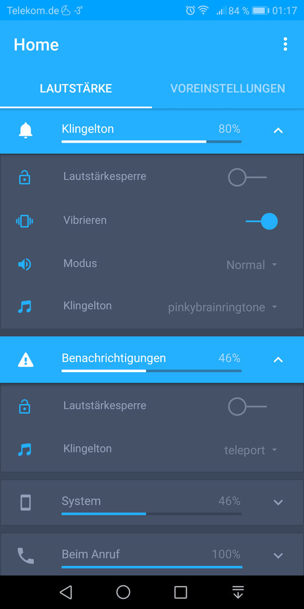Tap the Beim Anruf phone handset icon
304x609 pixels.
[25, 556]
